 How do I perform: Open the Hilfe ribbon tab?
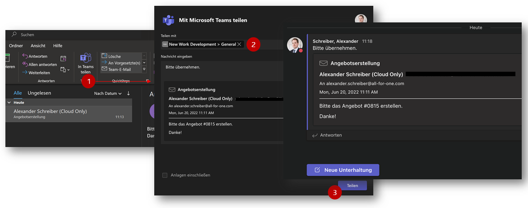58,46
